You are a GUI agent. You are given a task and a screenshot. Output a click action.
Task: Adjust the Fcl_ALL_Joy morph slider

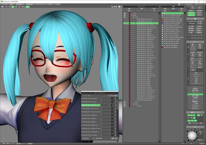point(105,105)
